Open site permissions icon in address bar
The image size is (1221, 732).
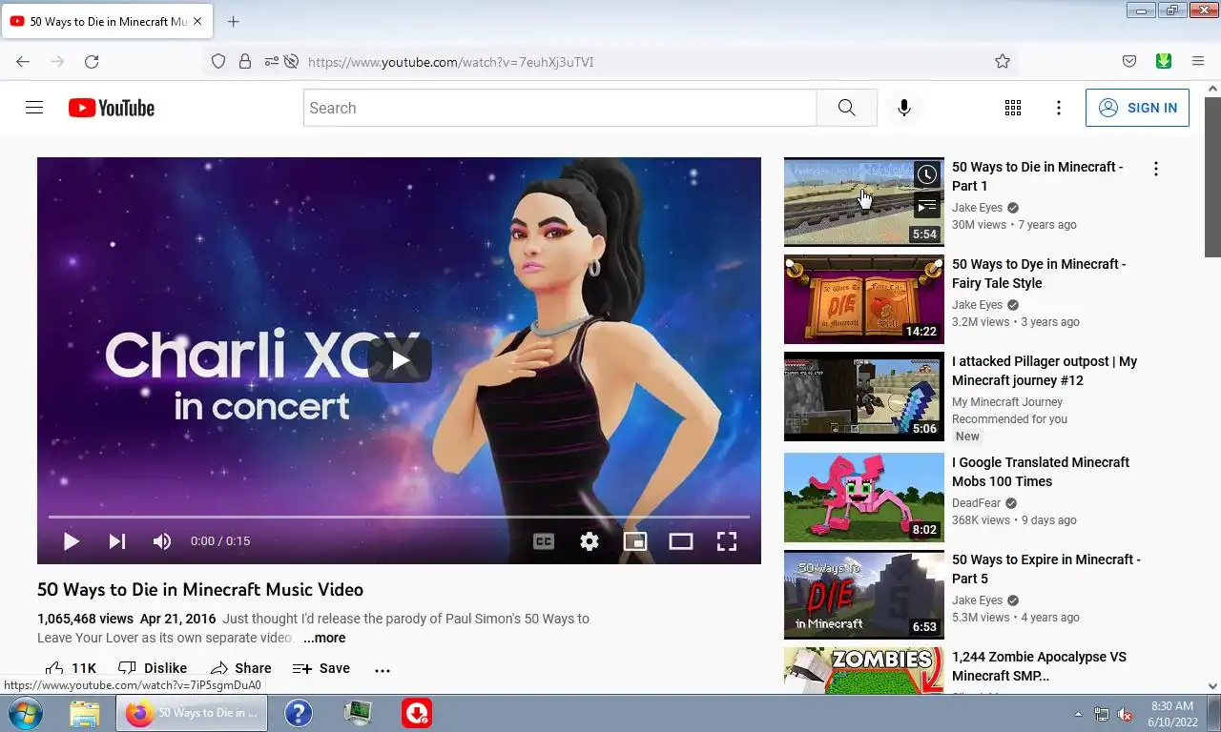[272, 62]
